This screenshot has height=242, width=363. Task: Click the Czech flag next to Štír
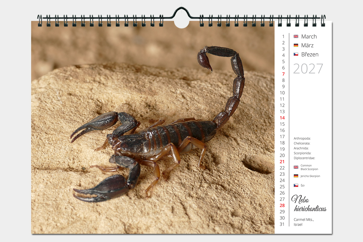coord(296,185)
